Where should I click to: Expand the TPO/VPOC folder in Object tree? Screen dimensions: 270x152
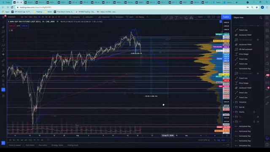pos(234,102)
